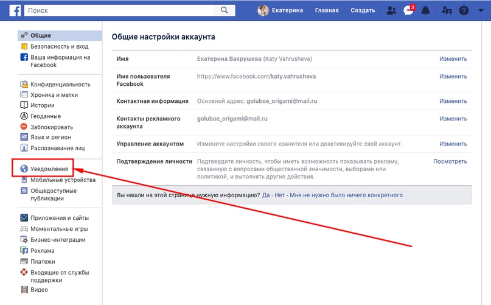The height and width of the screenshot is (305, 491).
Task: Open Екатерина profile name link
Action: (x=287, y=10)
